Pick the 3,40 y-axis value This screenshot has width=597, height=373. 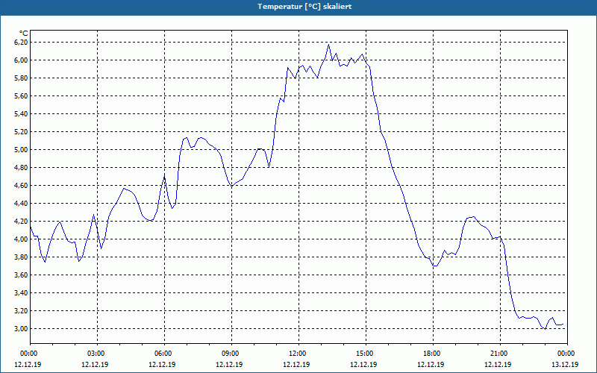pos(21,292)
